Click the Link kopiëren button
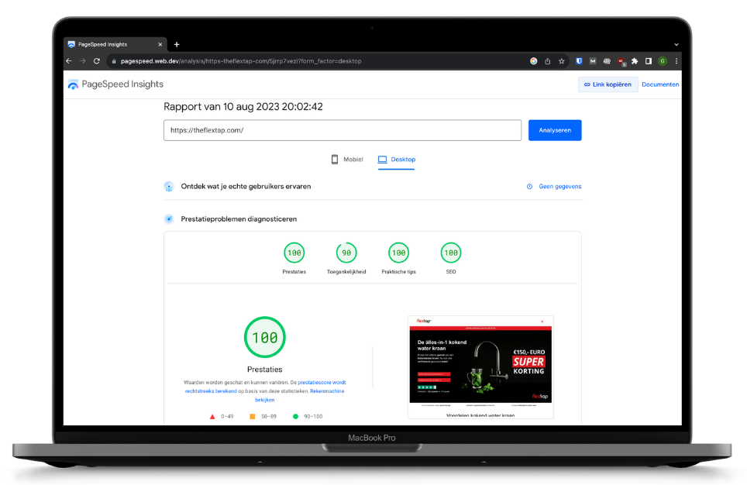Screen dimensions: 747x485 (608, 84)
